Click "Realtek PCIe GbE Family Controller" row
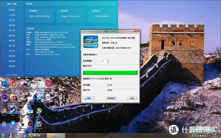The image size is (221, 138). [x=47, y=54]
